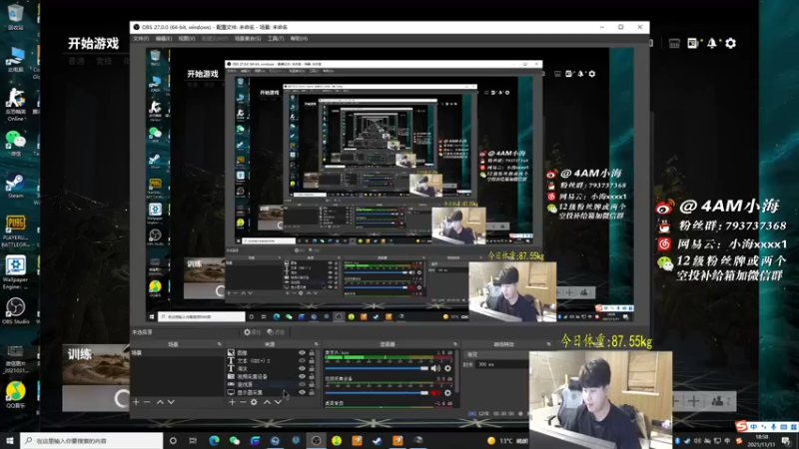Open Steam desktop shortcut

(15, 186)
